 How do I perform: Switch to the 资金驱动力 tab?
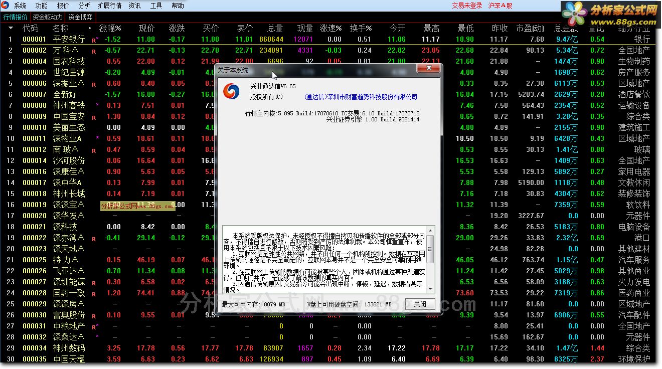[48, 17]
